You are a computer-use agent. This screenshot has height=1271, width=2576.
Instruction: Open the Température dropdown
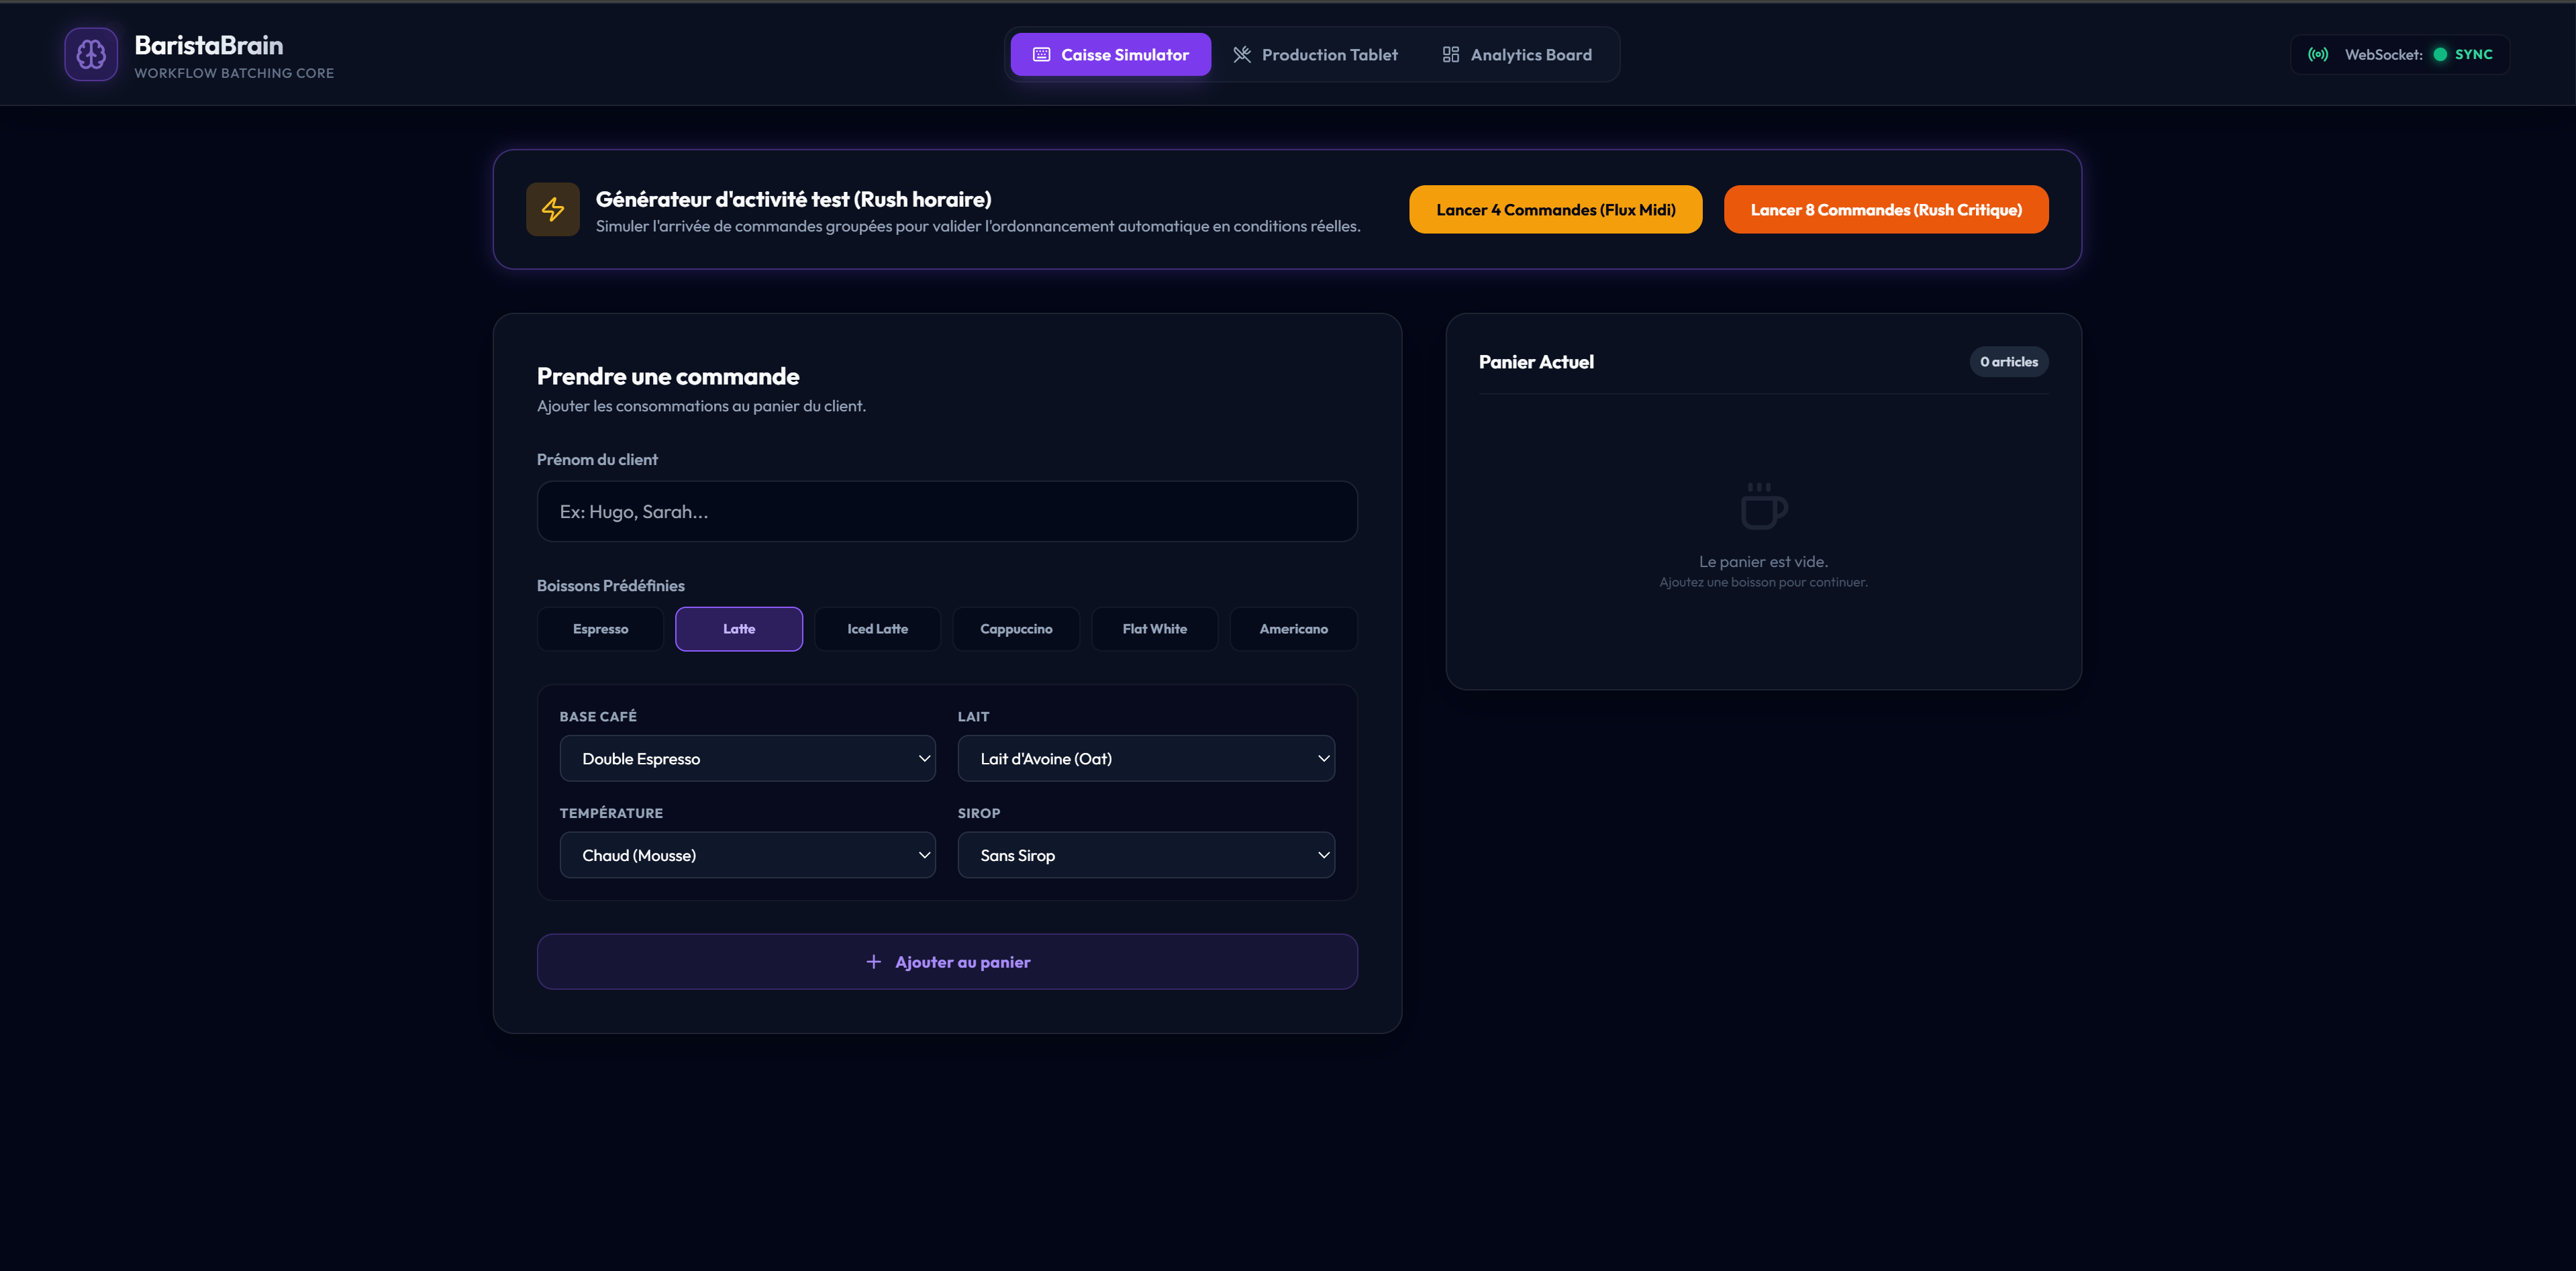(748, 856)
